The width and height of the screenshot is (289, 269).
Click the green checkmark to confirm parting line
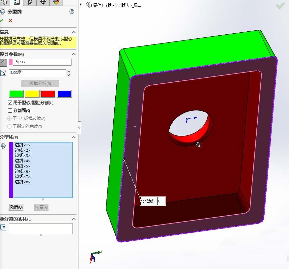point(2,20)
